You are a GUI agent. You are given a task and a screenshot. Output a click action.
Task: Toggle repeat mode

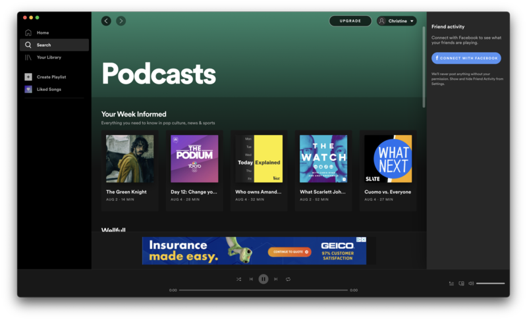click(288, 279)
